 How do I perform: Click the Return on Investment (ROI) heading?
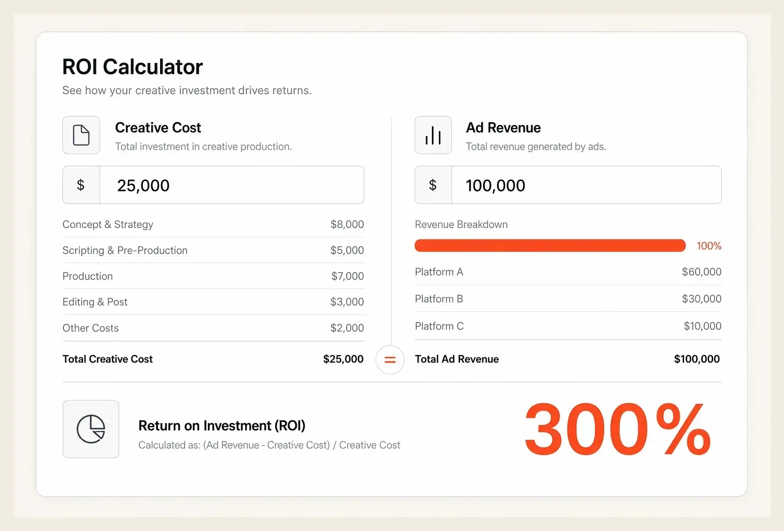pyautogui.click(x=222, y=425)
